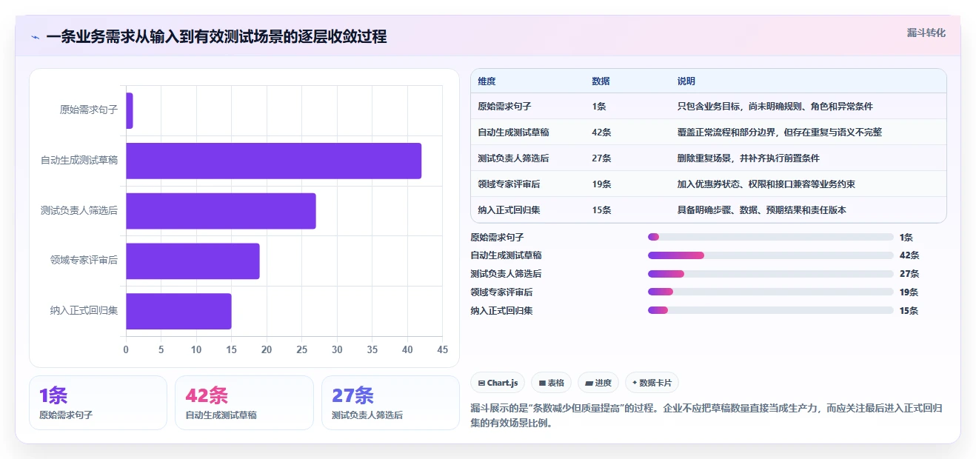Click progress list label 纳入正式回归集
976x459 pixels.
pos(501,311)
